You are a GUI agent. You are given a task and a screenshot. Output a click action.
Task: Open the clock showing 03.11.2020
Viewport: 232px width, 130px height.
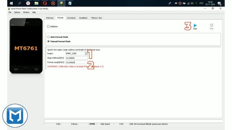[210, 3]
